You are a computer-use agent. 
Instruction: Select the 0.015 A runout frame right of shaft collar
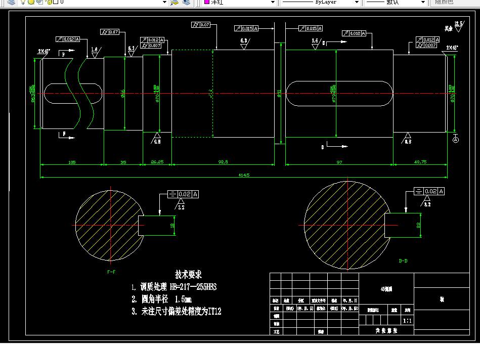coord(311,28)
